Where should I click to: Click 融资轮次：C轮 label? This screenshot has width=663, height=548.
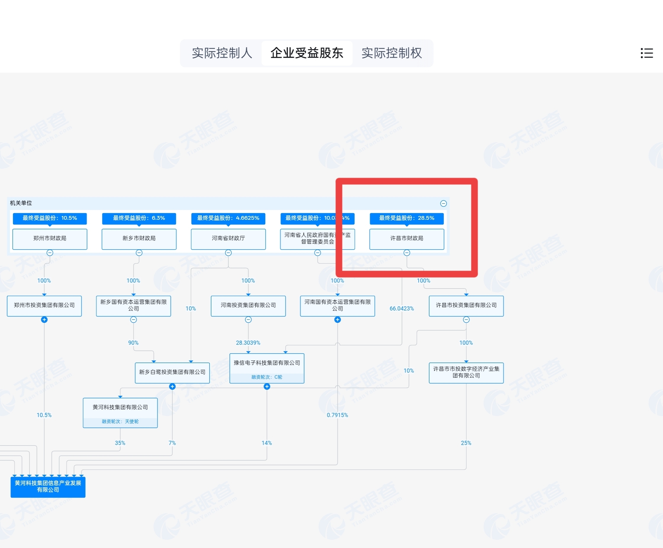click(x=267, y=377)
